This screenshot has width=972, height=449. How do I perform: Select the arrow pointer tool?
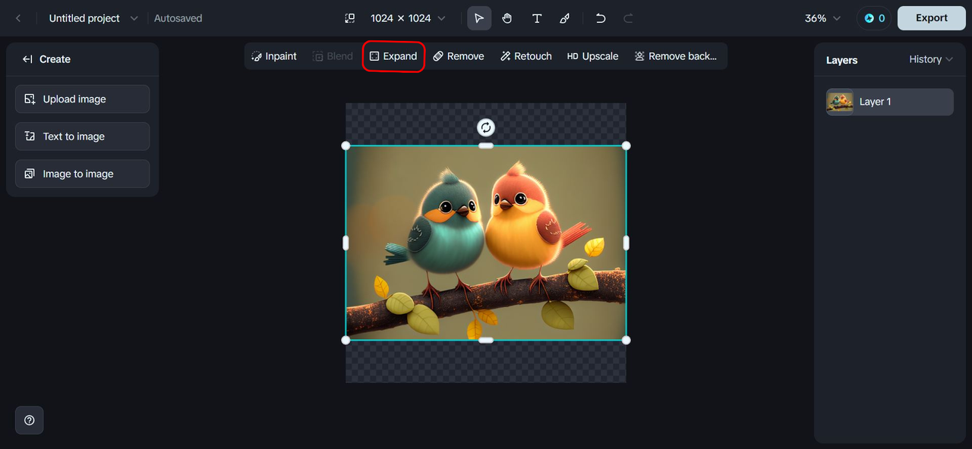click(479, 18)
